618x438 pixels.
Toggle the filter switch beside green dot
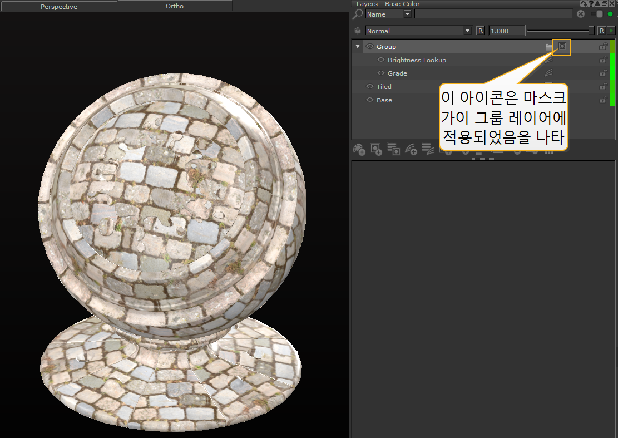pos(597,14)
